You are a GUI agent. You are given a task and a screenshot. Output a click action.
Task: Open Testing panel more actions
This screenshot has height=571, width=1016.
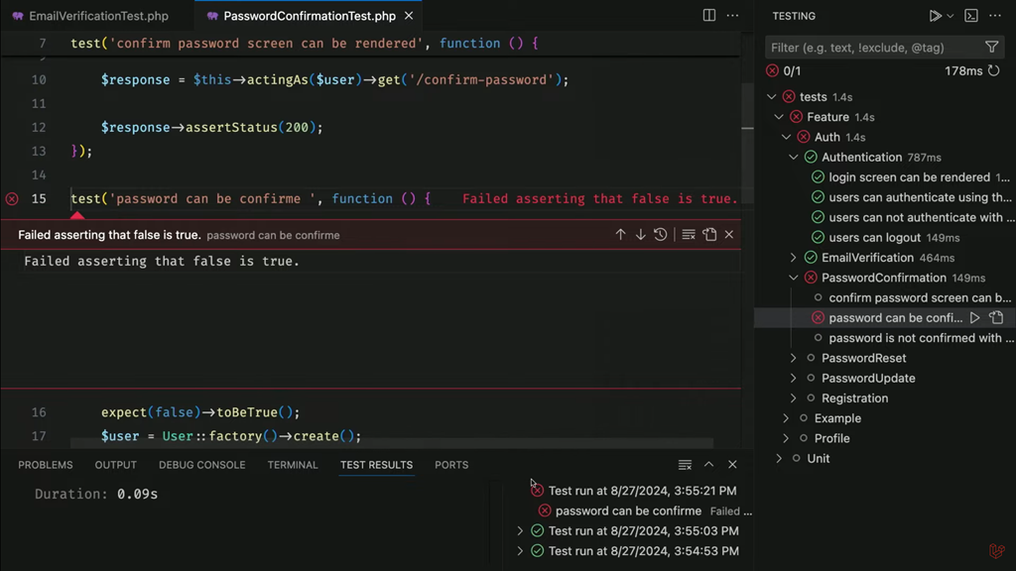[x=995, y=16]
